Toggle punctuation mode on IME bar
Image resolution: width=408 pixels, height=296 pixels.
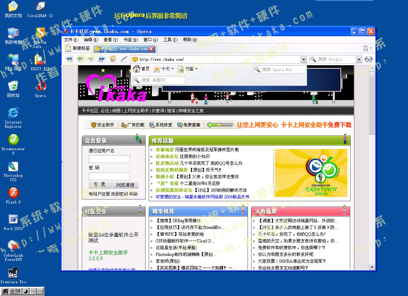(33, 291)
